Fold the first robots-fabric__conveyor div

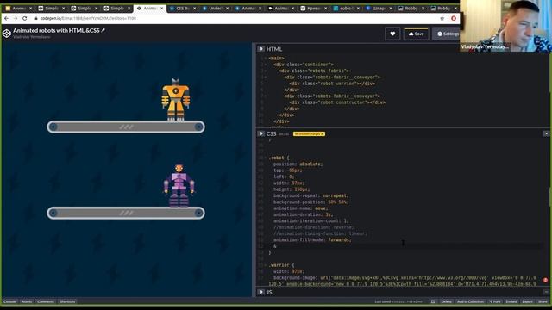[266, 77]
